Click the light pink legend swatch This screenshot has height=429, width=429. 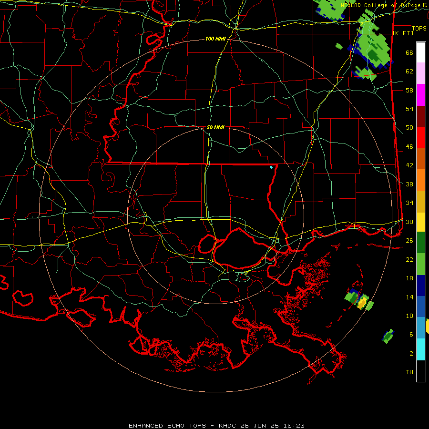coord(421,73)
